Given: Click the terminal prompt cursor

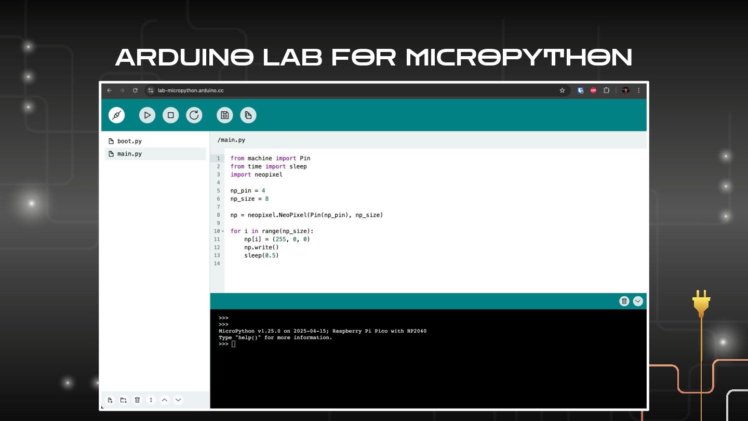Looking at the screenshot, I should [234, 344].
